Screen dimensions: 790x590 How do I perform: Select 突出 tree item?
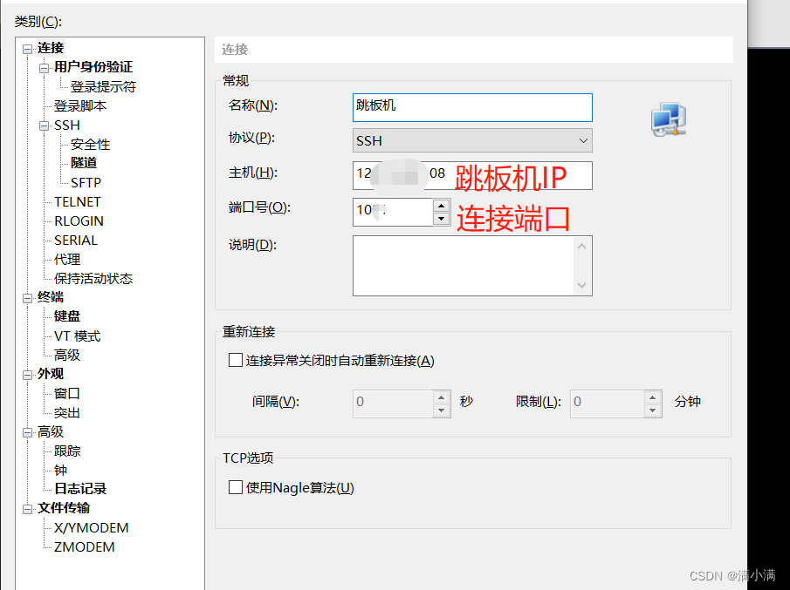tap(67, 412)
